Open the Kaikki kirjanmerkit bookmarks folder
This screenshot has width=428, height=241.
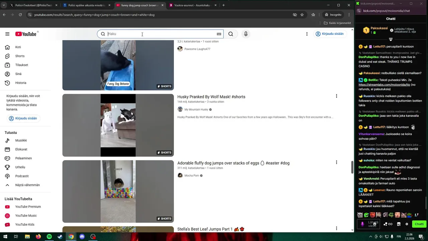tap(337, 23)
